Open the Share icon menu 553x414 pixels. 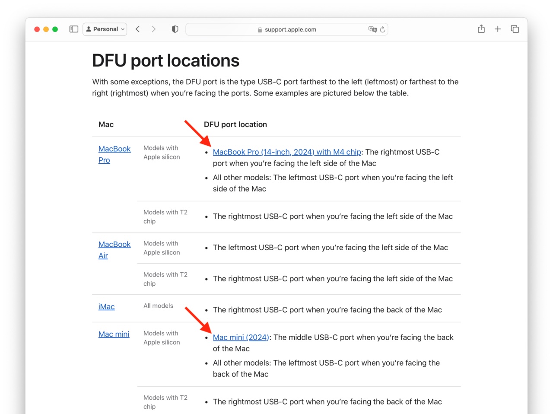coord(481,29)
